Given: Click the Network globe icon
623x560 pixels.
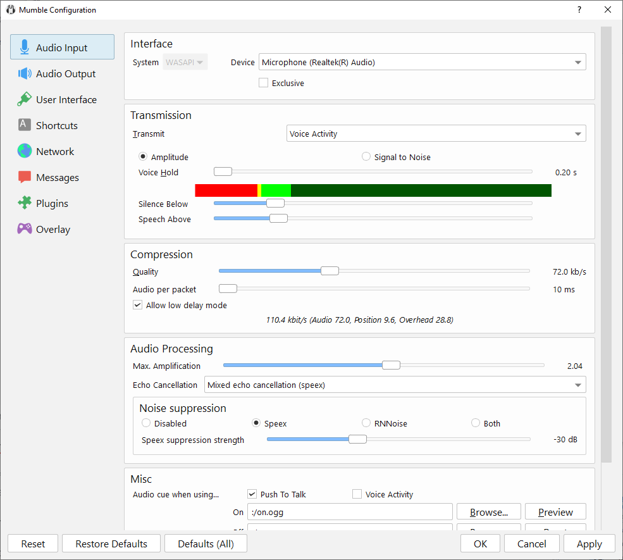Looking at the screenshot, I should pyautogui.click(x=25, y=151).
